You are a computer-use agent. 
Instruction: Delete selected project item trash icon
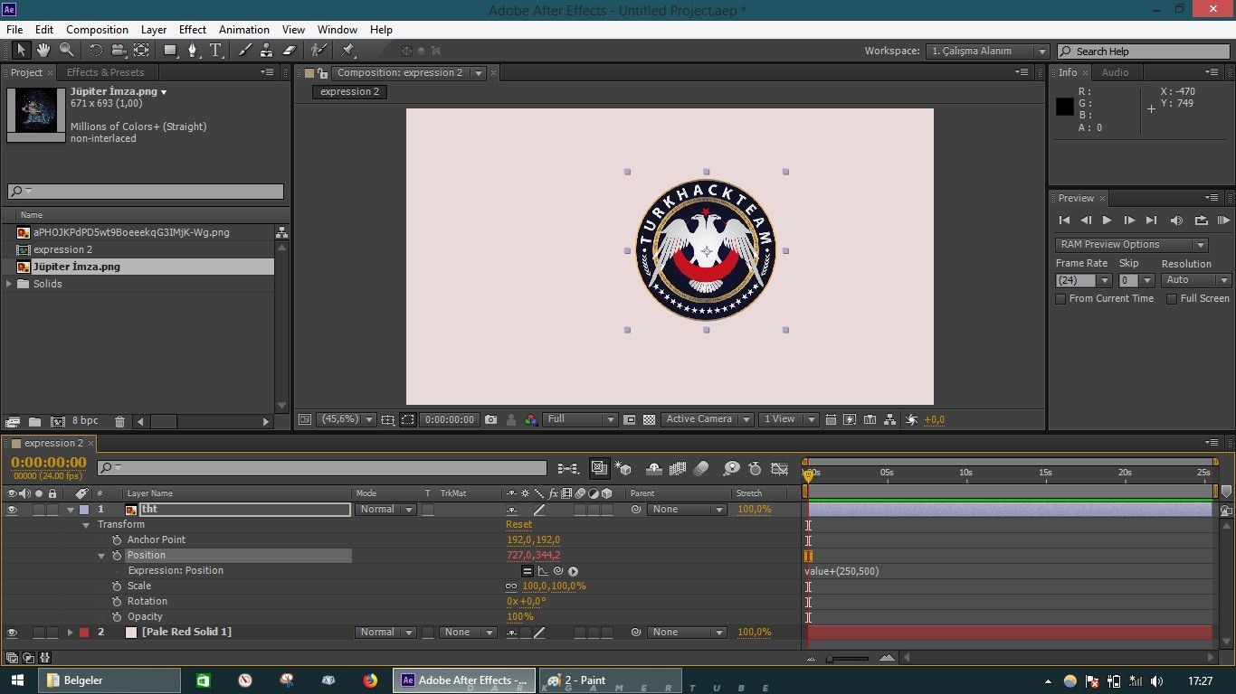pos(119,421)
